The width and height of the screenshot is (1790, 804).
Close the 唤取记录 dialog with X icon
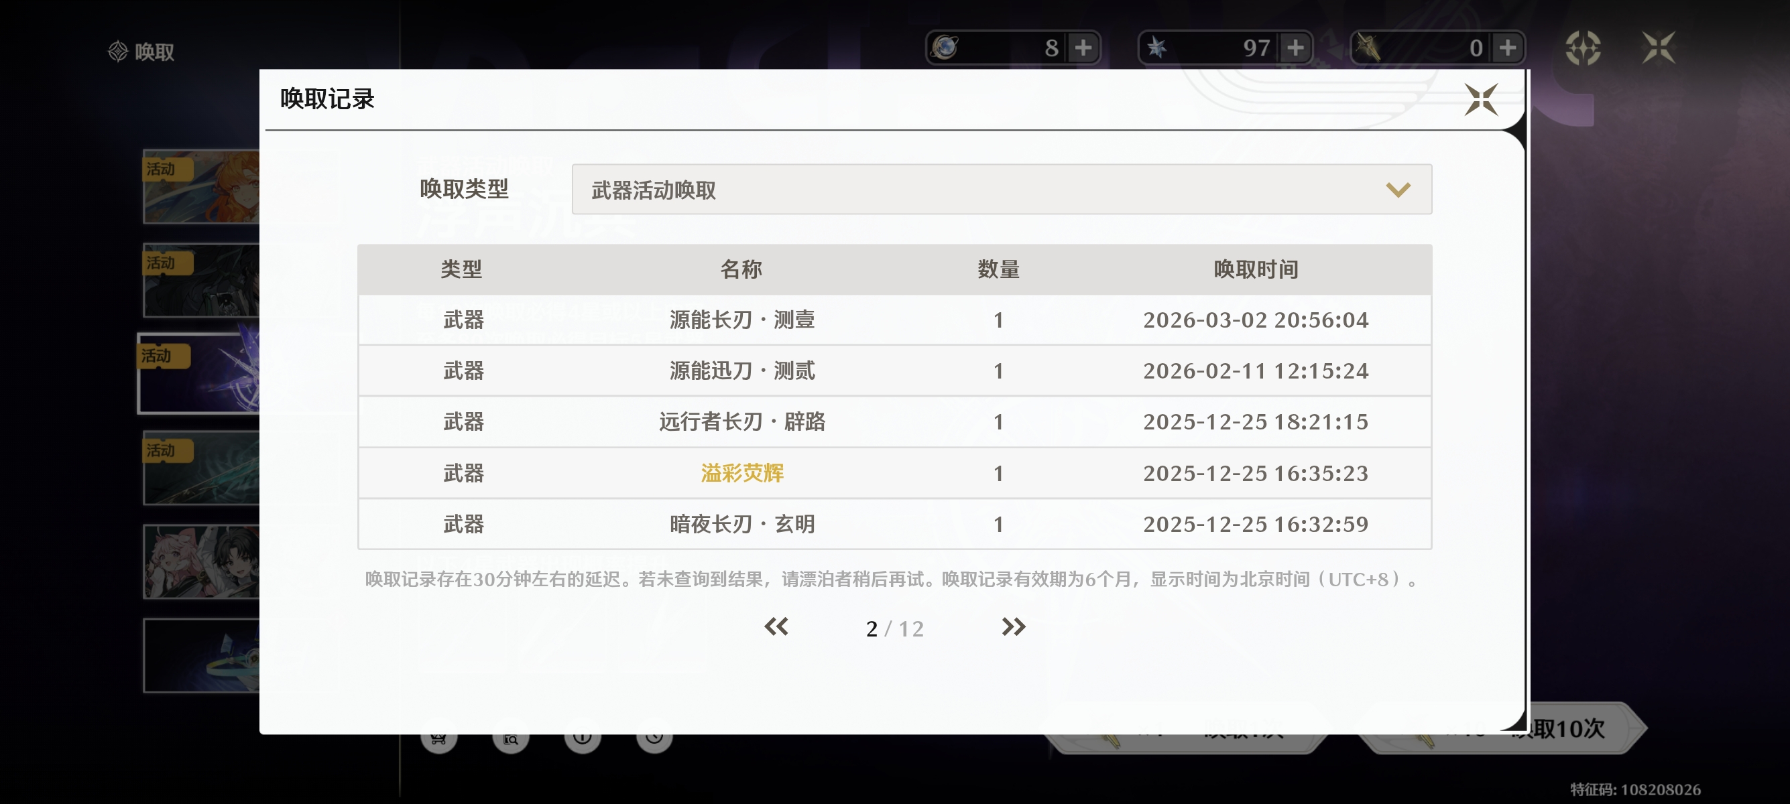coord(1480,100)
